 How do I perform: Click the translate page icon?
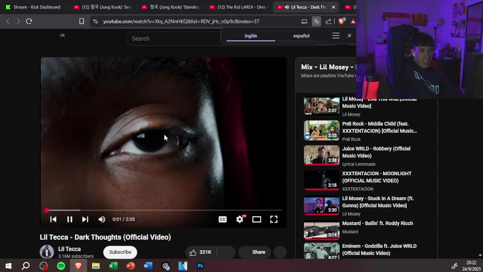click(x=316, y=21)
